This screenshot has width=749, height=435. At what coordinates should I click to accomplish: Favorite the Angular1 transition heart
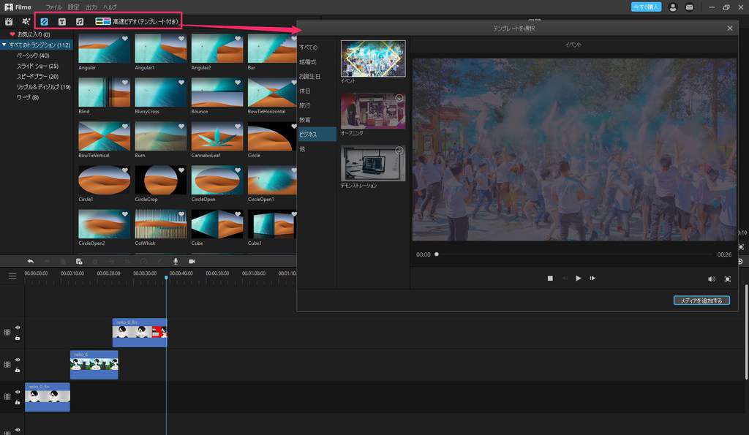tap(181, 39)
